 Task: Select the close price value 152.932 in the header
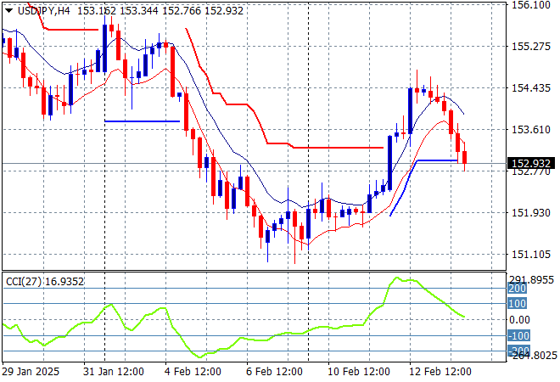(224, 11)
